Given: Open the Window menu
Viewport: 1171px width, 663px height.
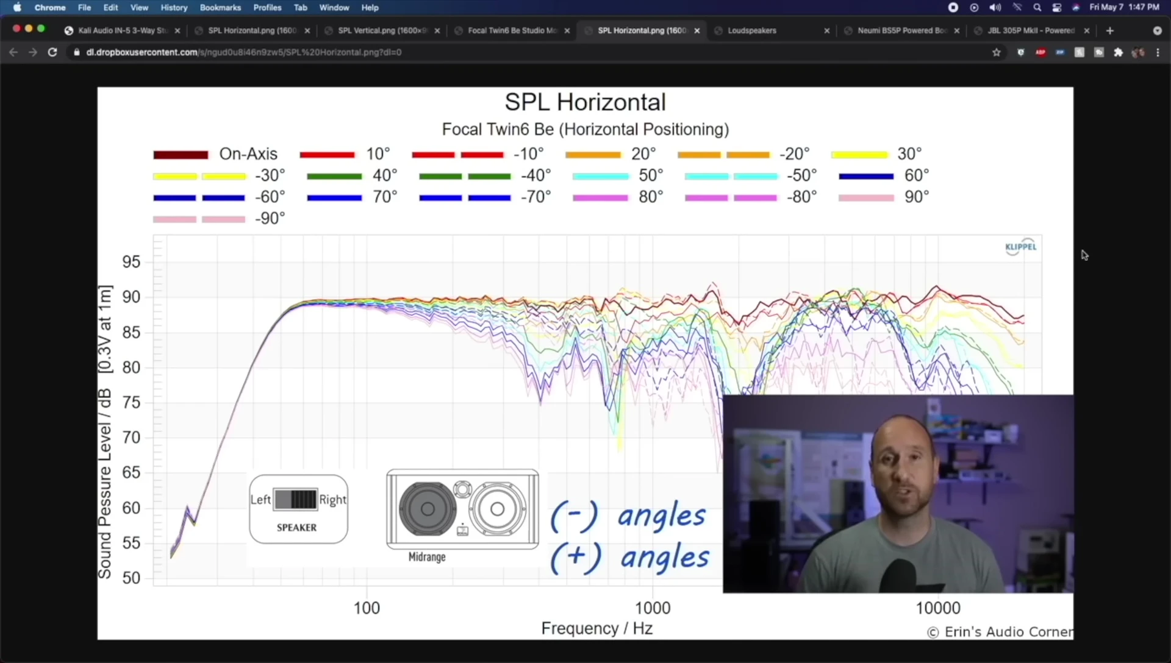Looking at the screenshot, I should click(x=334, y=7).
